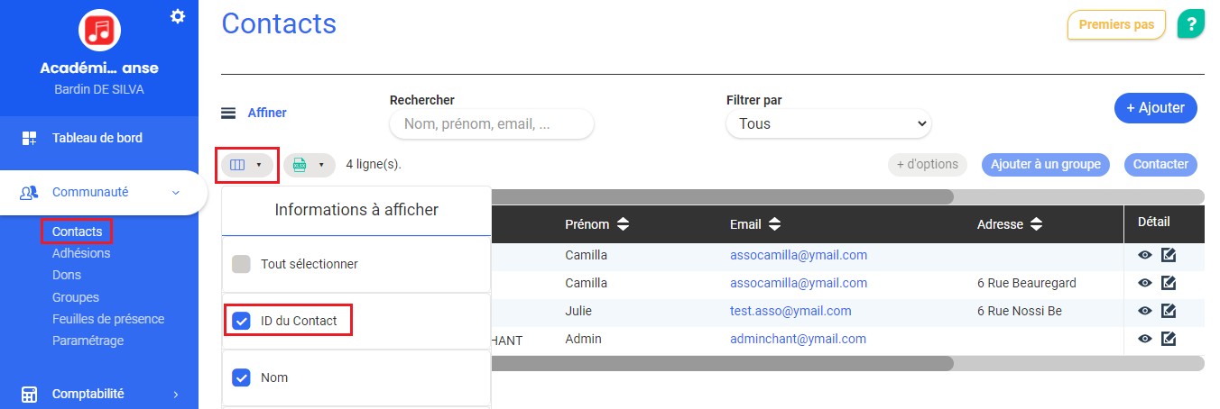
Task: Click the Affiner hamburger menu icon
Action: (229, 114)
